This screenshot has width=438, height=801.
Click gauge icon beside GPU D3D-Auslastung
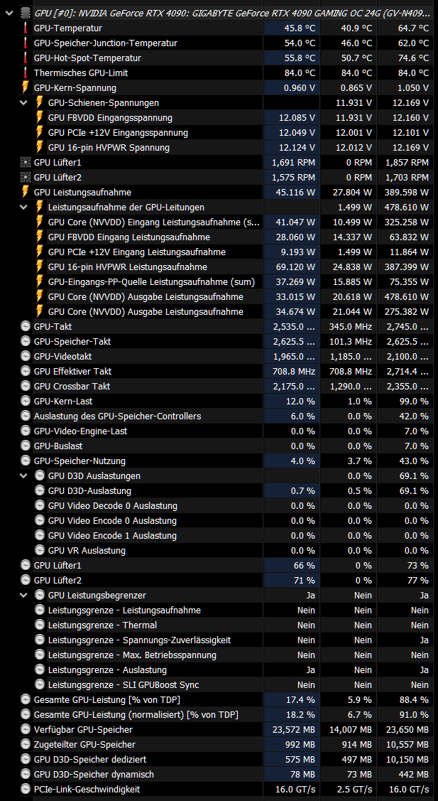click(39, 490)
